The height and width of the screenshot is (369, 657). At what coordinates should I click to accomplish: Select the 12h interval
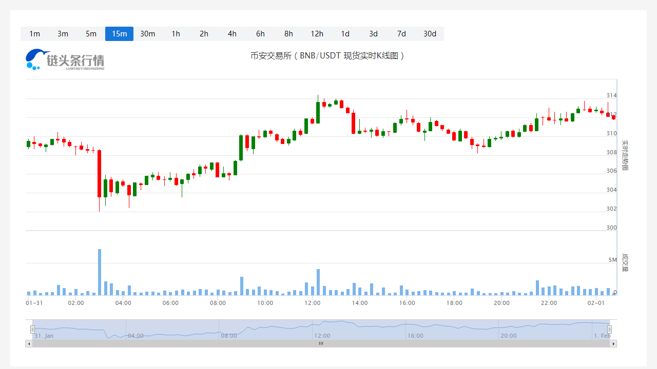(x=317, y=34)
